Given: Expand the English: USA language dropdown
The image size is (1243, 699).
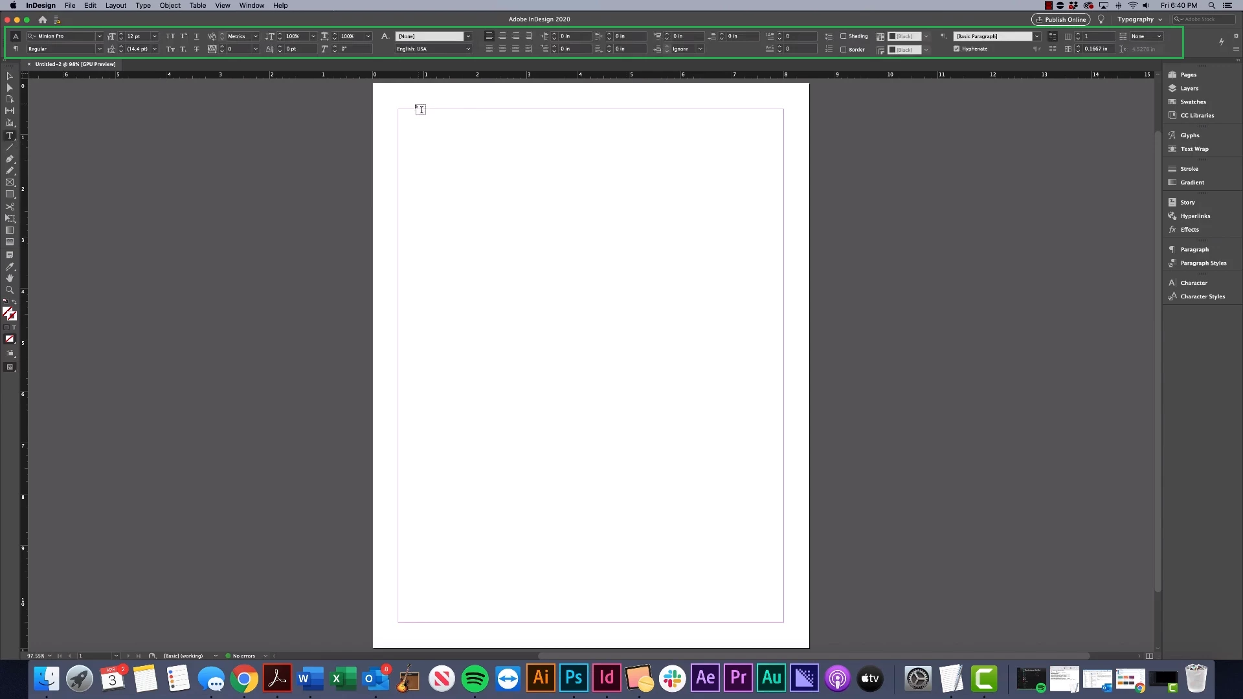Looking at the screenshot, I should (468, 49).
